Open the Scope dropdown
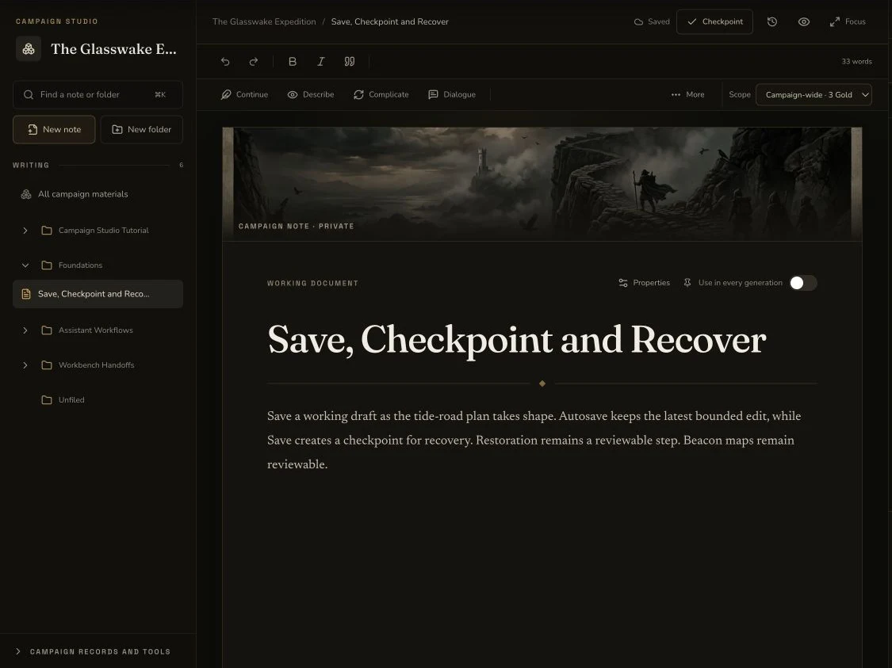The image size is (892, 668). tap(814, 94)
